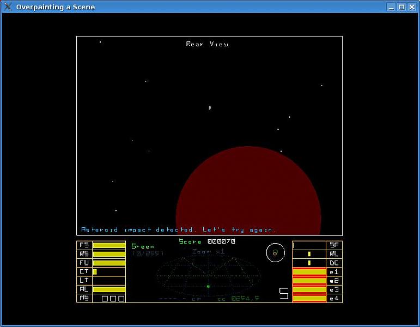Click the e1 energy bank bar
The height and width of the screenshot is (327, 420).
tap(309, 271)
